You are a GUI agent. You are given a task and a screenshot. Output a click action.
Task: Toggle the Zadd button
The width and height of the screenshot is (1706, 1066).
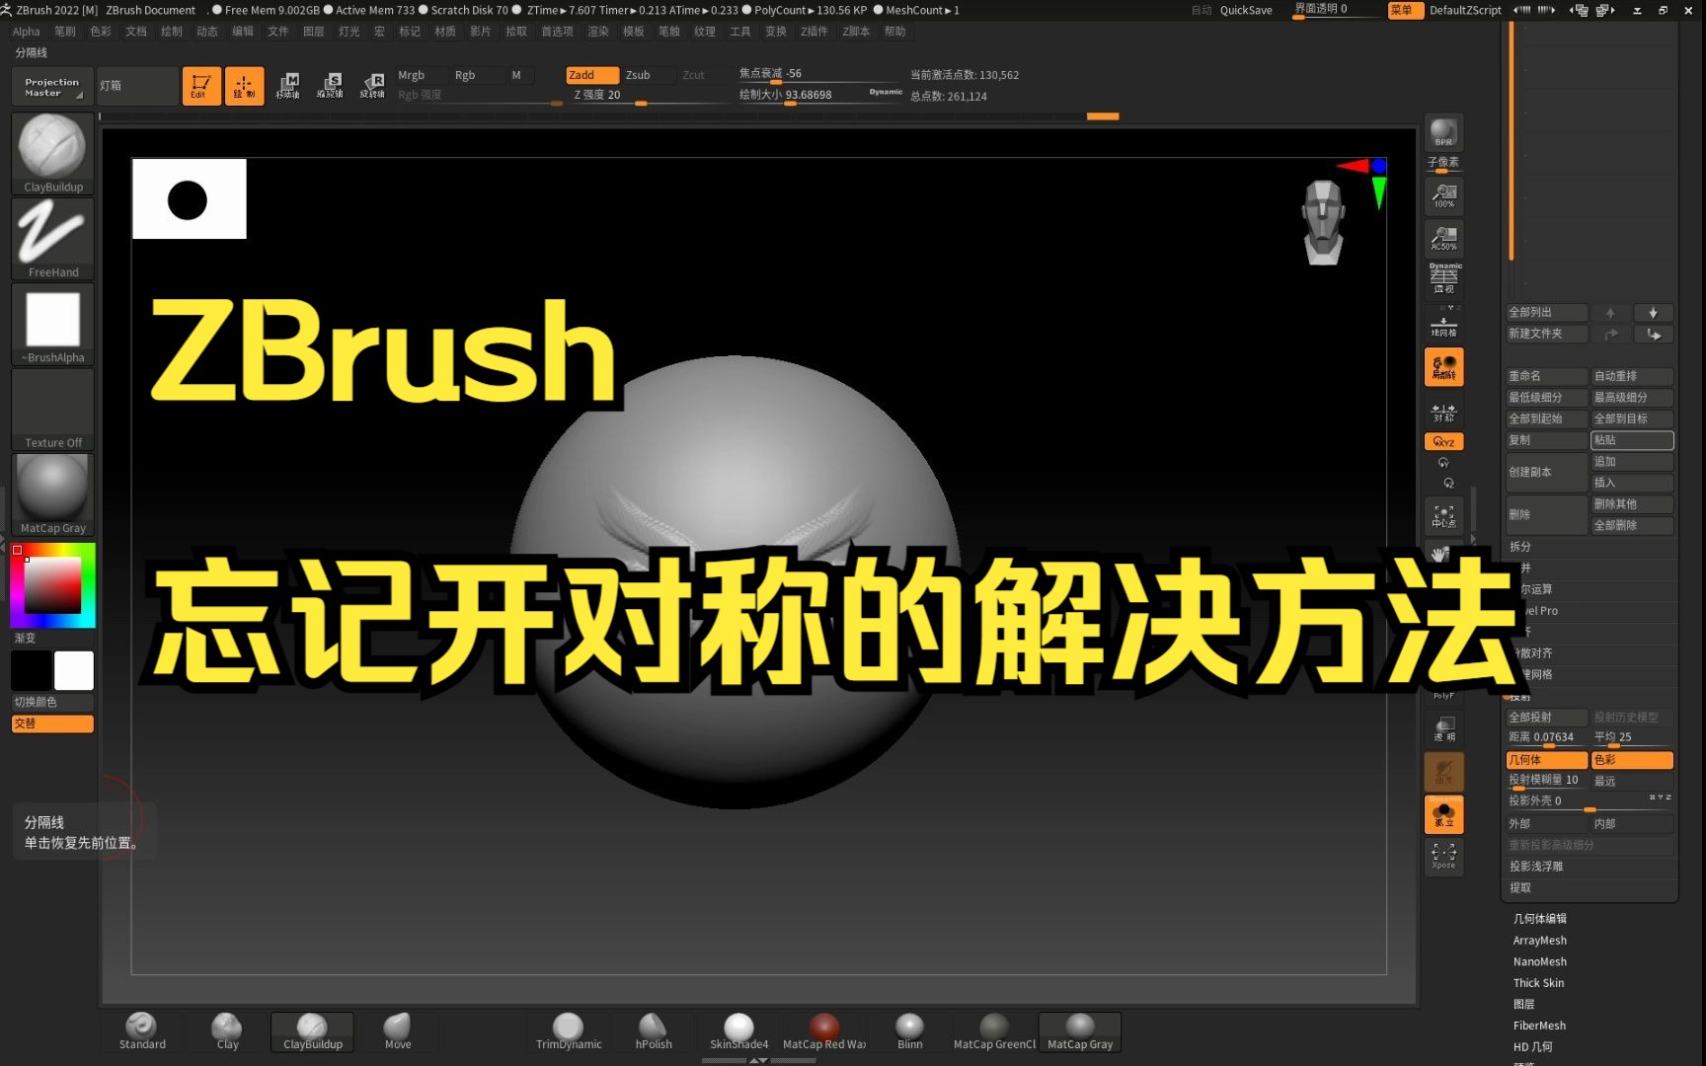pos(591,75)
